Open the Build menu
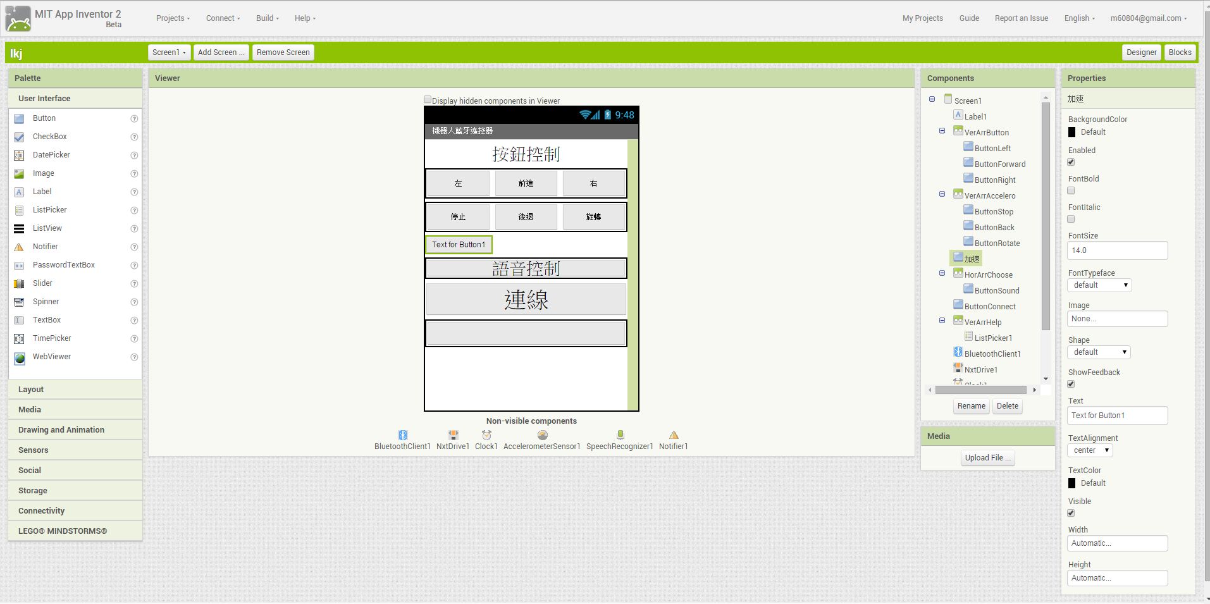Image resolution: width=1210 pixels, height=604 pixels. 267,18
